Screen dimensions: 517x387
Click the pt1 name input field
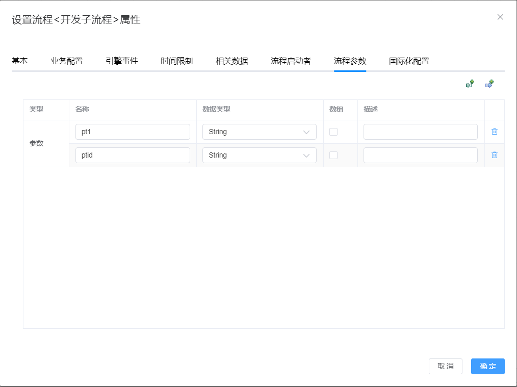(x=133, y=132)
